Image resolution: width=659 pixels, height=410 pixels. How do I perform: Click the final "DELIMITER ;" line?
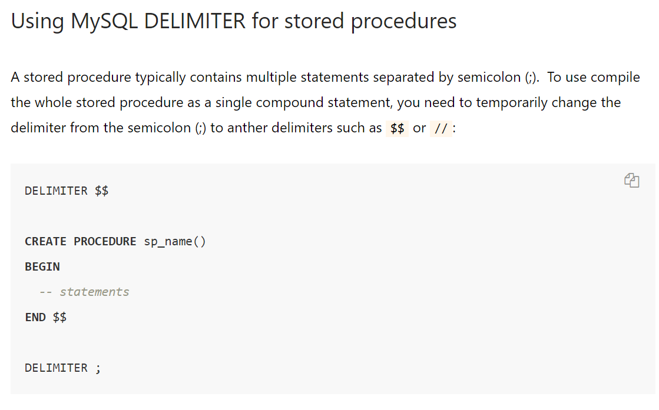[63, 368]
